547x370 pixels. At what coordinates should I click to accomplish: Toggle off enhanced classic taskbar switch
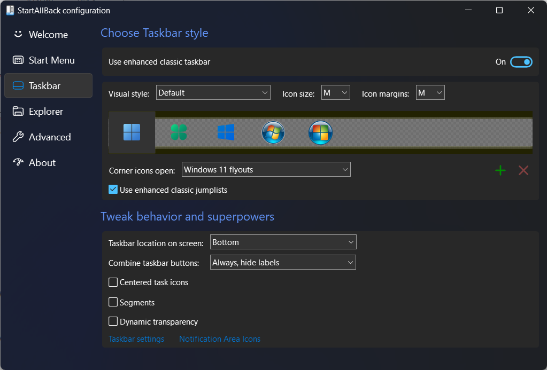click(521, 62)
